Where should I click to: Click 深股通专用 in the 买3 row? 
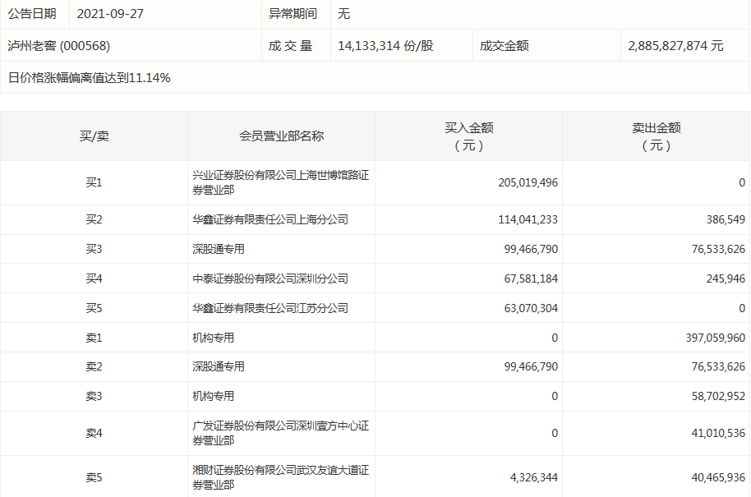[x=219, y=249]
